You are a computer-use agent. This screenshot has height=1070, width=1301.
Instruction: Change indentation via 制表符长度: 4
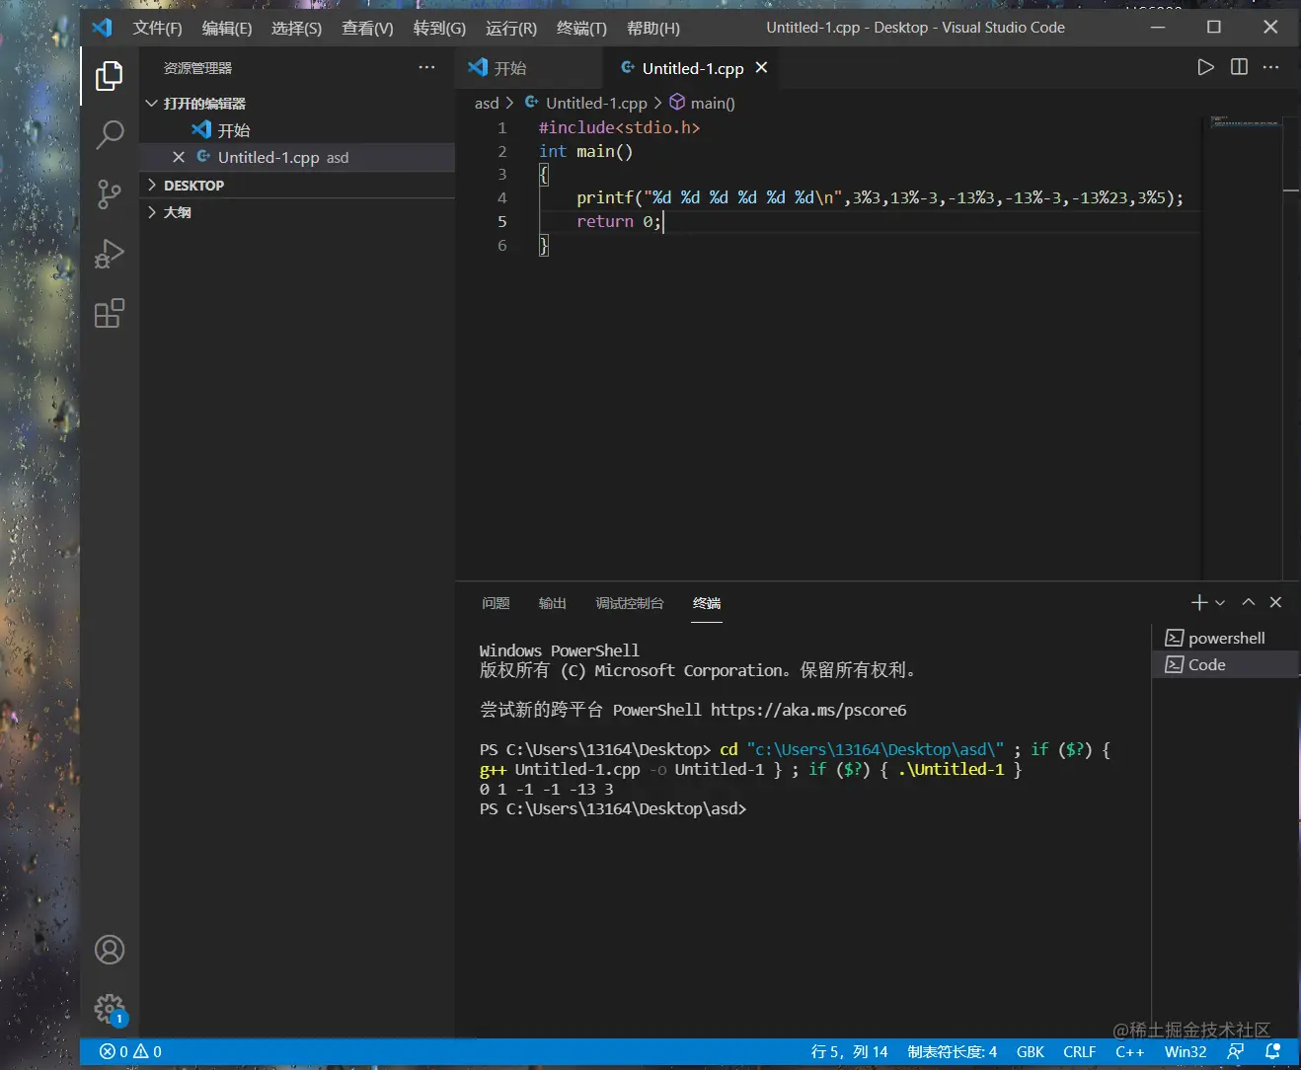pyautogui.click(x=953, y=1052)
